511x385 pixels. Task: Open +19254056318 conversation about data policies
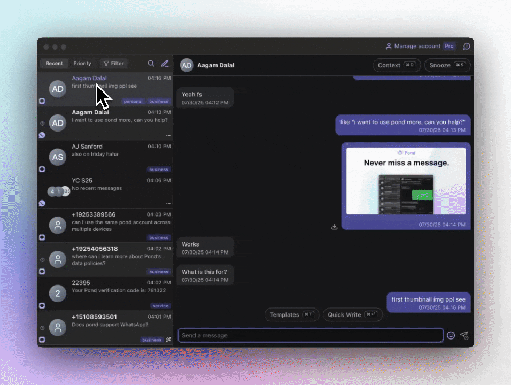pyautogui.click(x=105, y=259)
